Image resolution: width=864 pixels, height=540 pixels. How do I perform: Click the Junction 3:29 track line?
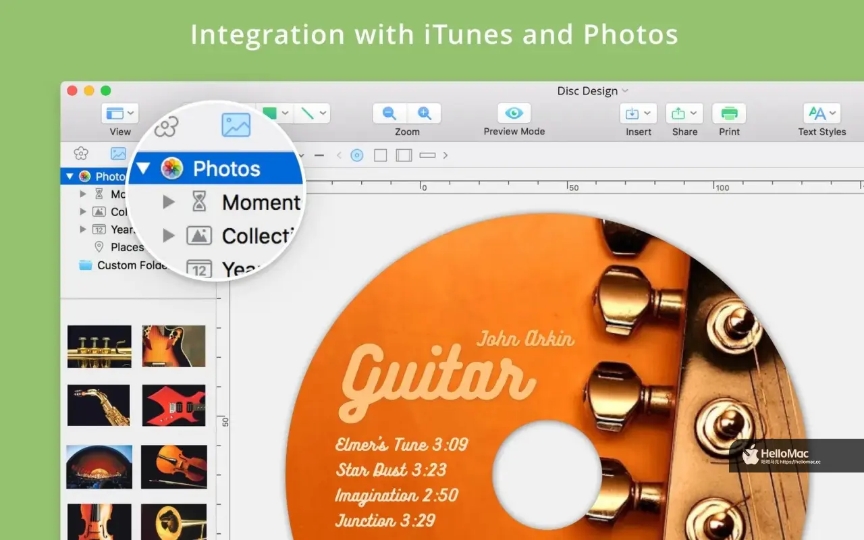(385, 520)
